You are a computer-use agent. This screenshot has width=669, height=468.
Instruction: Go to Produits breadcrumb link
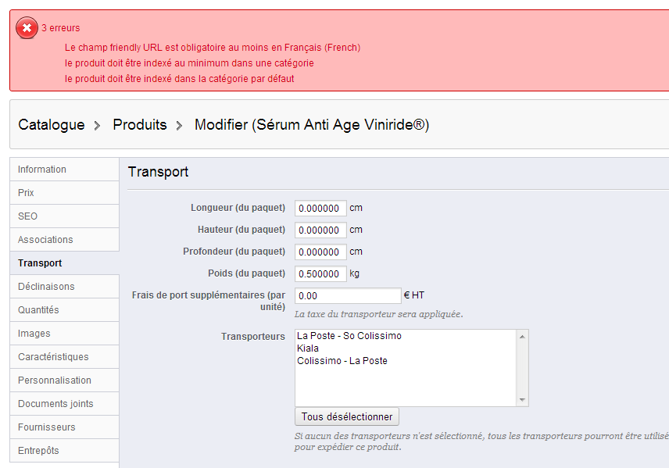[x=140, y=125]
